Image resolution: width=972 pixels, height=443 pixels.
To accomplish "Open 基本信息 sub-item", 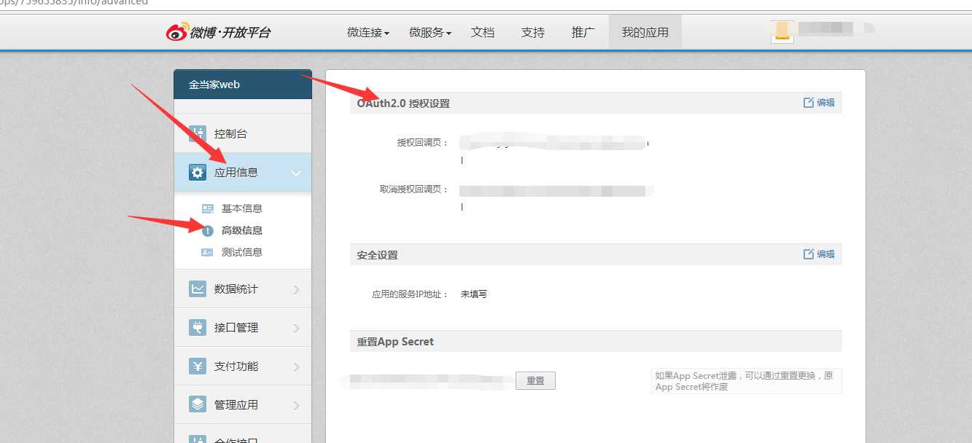I will pos(242,208).
